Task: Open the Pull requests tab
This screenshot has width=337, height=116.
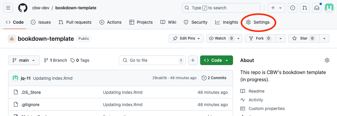Action: tap(75, 22)
